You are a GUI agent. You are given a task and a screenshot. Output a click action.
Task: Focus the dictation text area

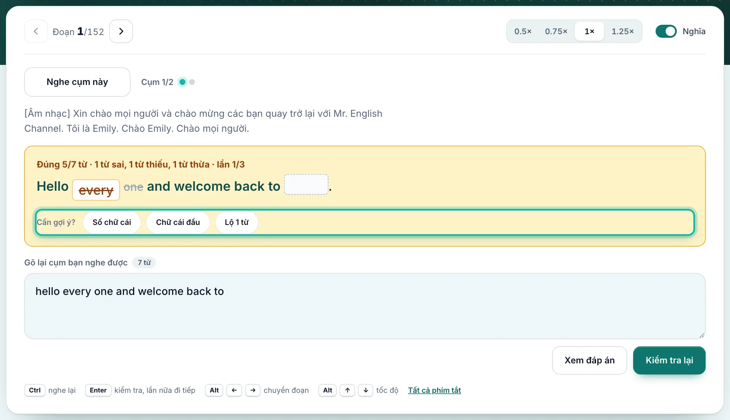(x=365, y=306)
